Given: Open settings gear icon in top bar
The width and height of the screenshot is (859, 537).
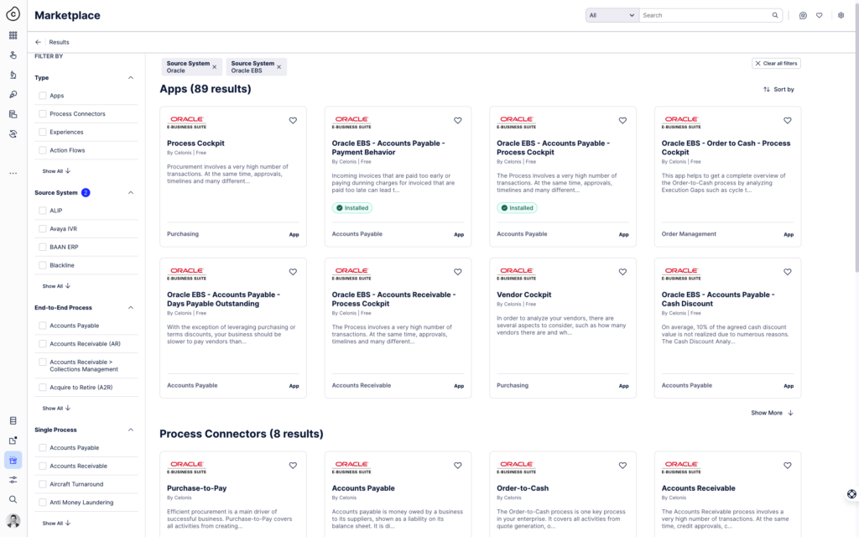Looking at the screenshot, I should pyautogui.click(x=841, y=15).
